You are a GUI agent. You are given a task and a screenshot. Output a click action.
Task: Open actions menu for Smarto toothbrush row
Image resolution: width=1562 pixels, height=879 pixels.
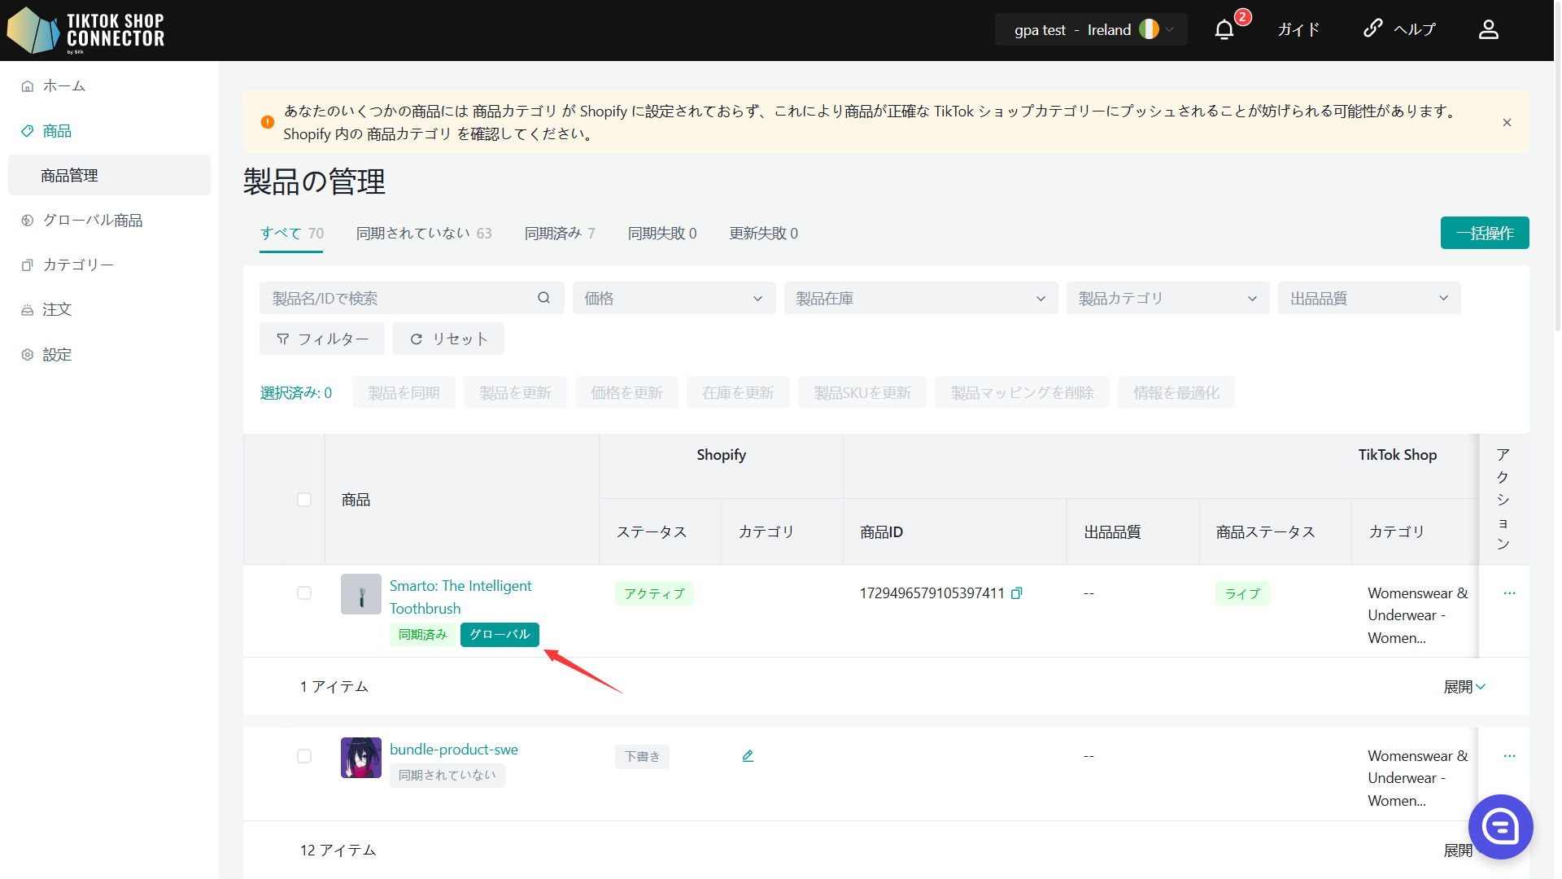coord(1509,593)
